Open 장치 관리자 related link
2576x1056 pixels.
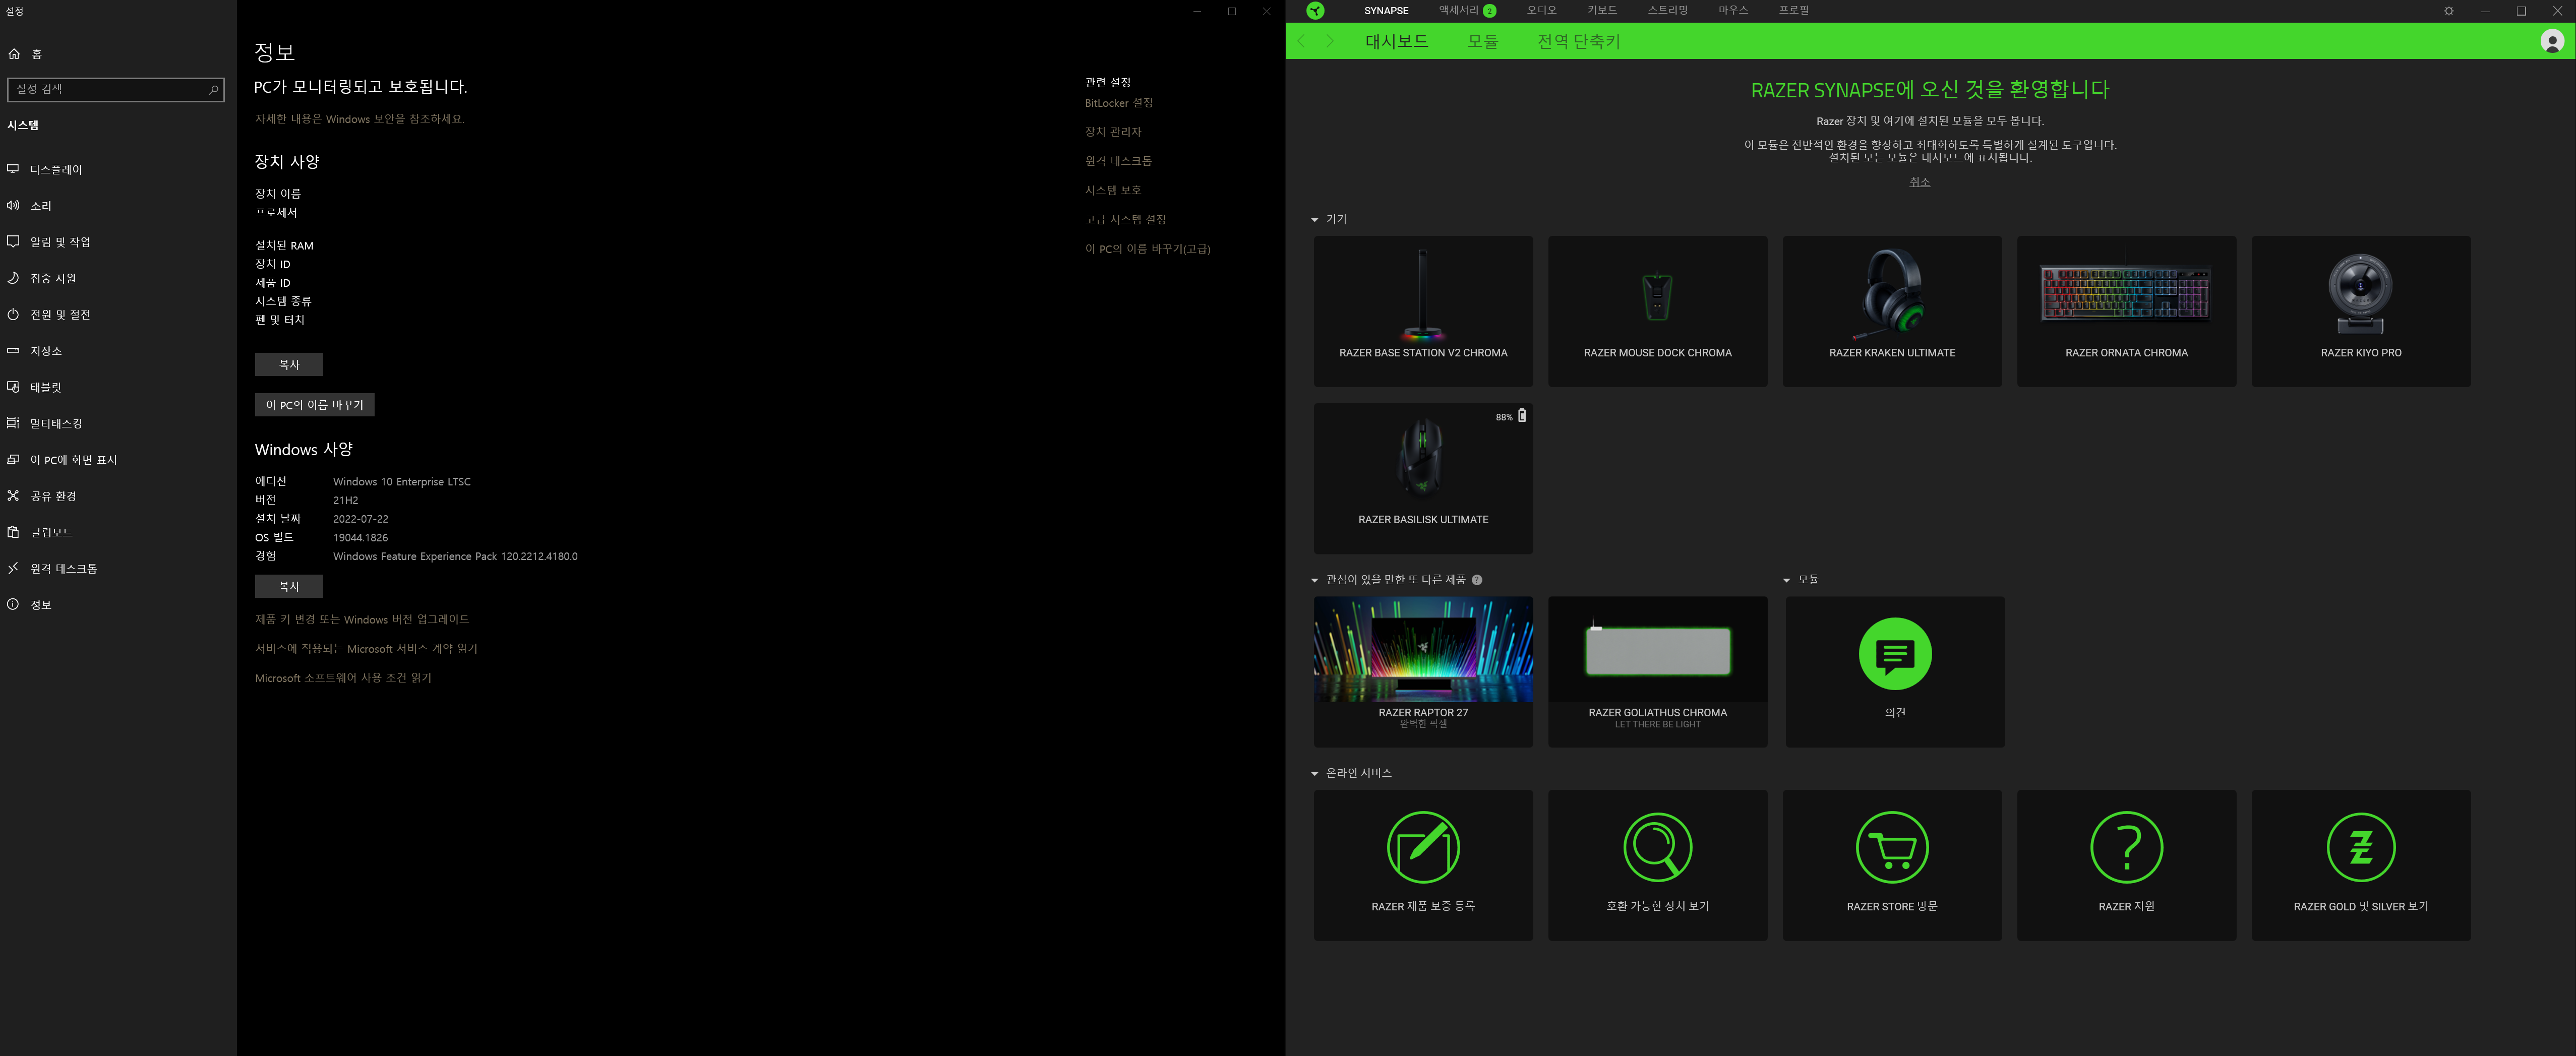click(1112, 132)
